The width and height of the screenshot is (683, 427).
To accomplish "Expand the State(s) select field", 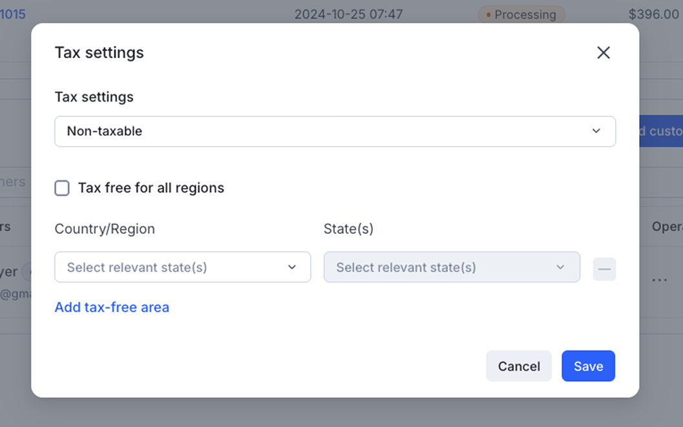I will coord(451,267).
